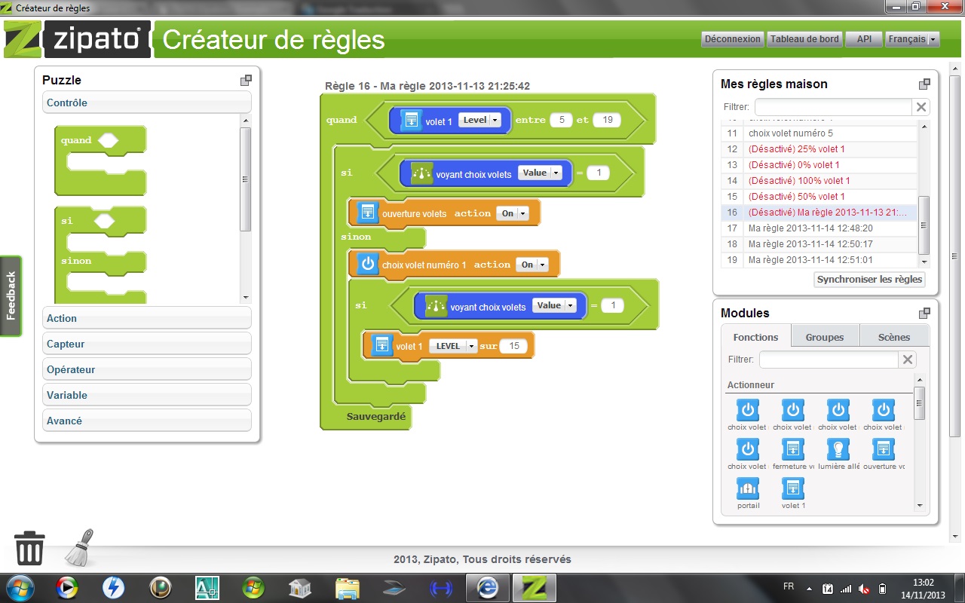Click the broom cleanup icon

click(81, 548)
